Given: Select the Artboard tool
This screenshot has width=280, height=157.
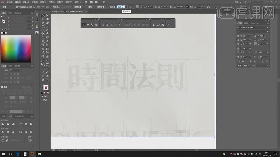Looking at the screenshot, I should [43, 76].
